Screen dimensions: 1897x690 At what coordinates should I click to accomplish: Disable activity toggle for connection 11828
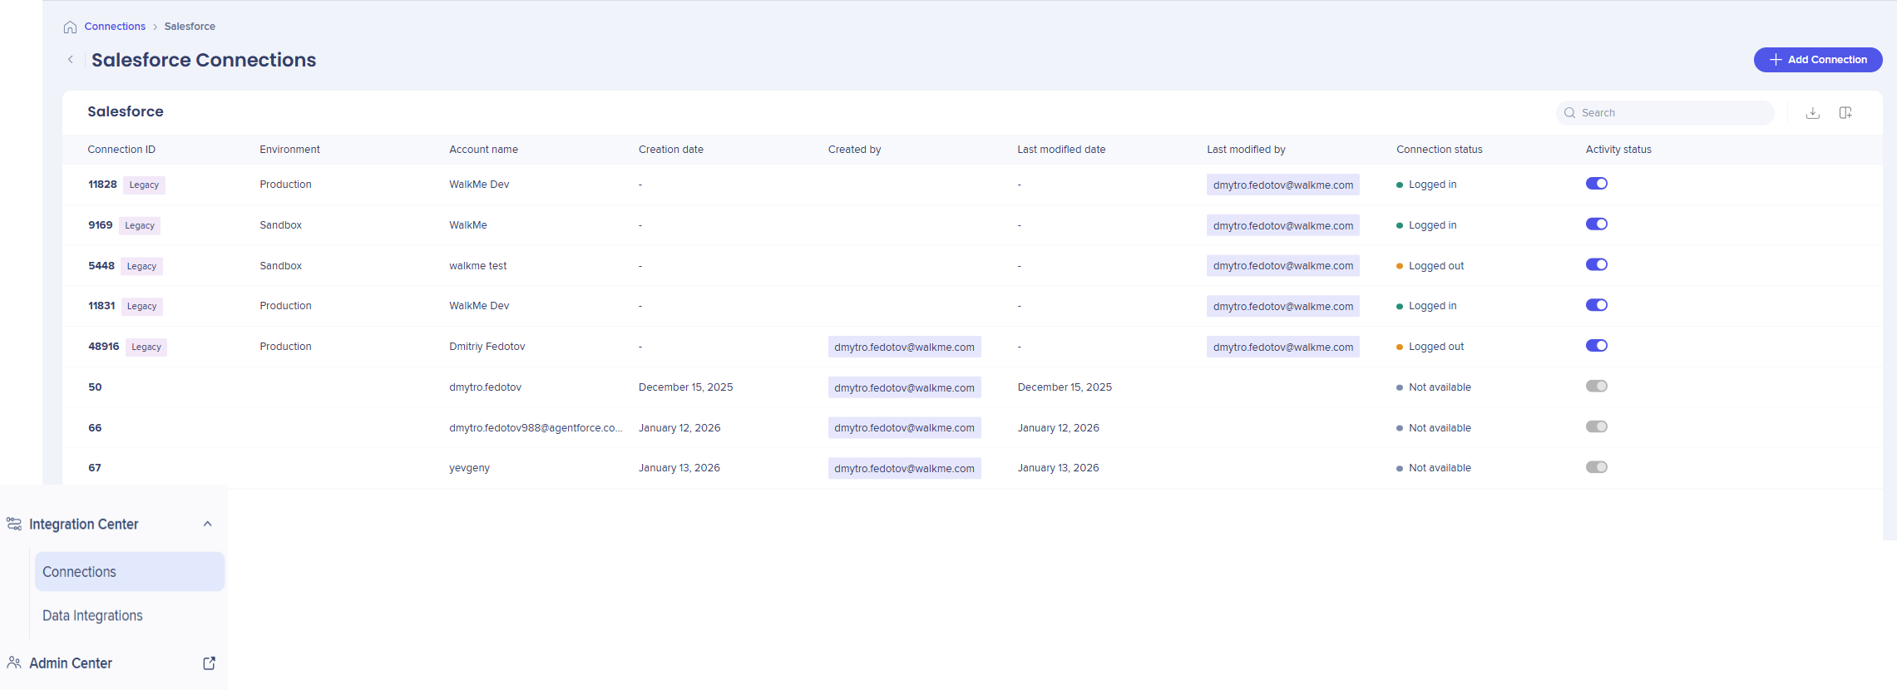tap(1596, 184)
